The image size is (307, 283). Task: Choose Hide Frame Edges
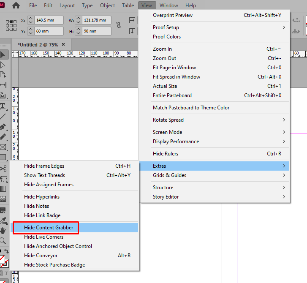pyautogui.click(x=74, y=166)
